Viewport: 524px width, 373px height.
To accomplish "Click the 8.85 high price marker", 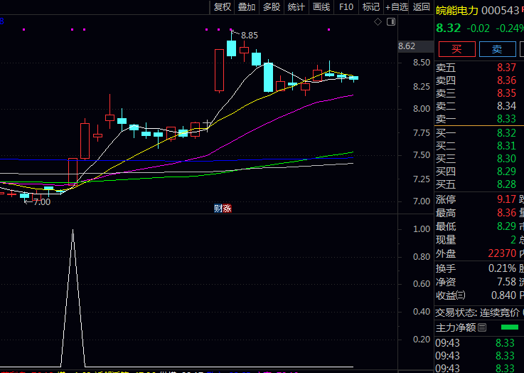I will (249, 35).
